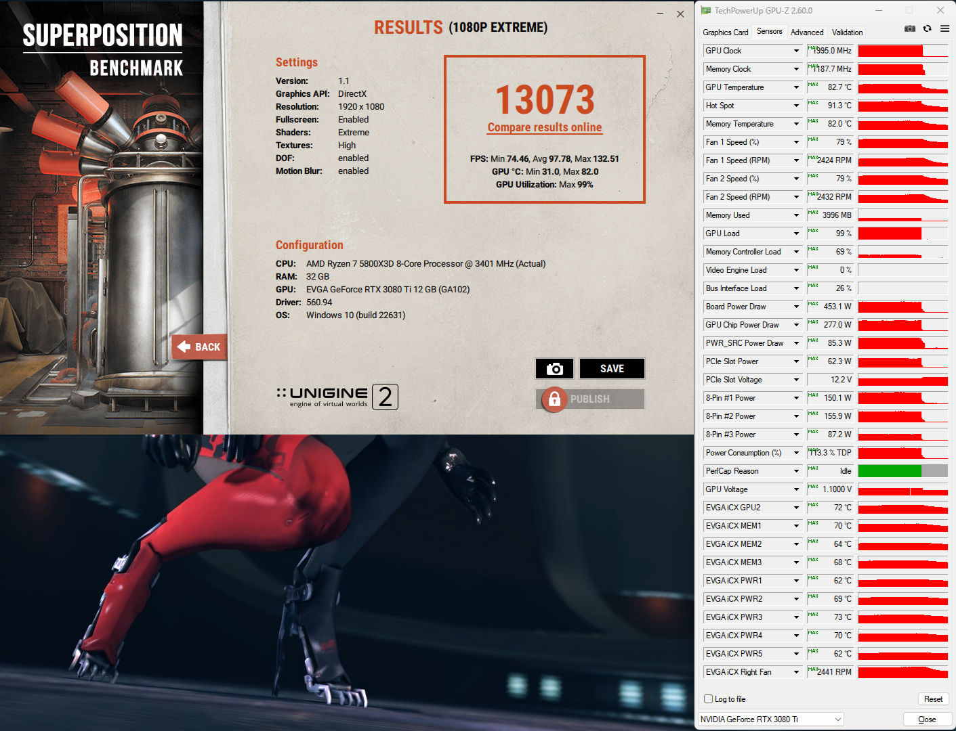Open the Hot Spot sensor dropdown
956x731 pixels.
pyautogui.click(x=797, y=106)
